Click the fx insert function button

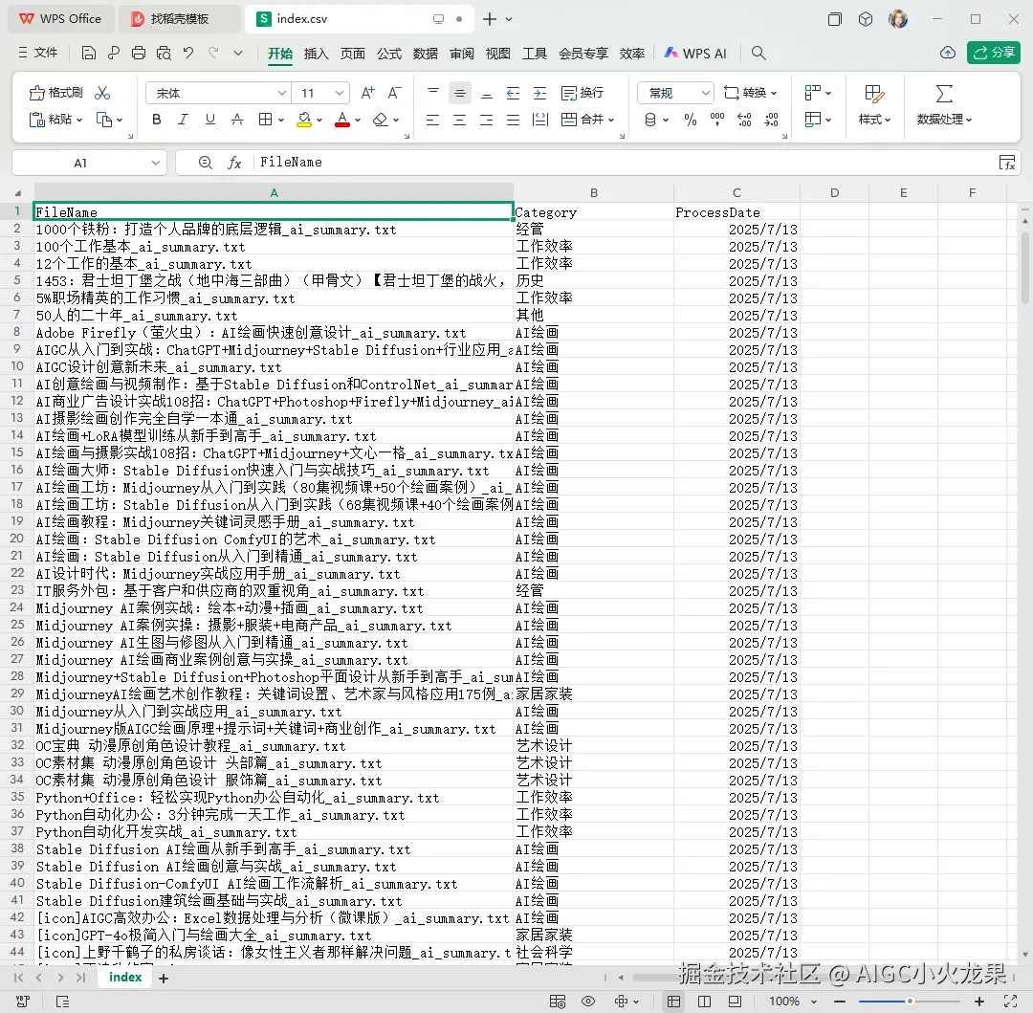click(x=234, y=163)
